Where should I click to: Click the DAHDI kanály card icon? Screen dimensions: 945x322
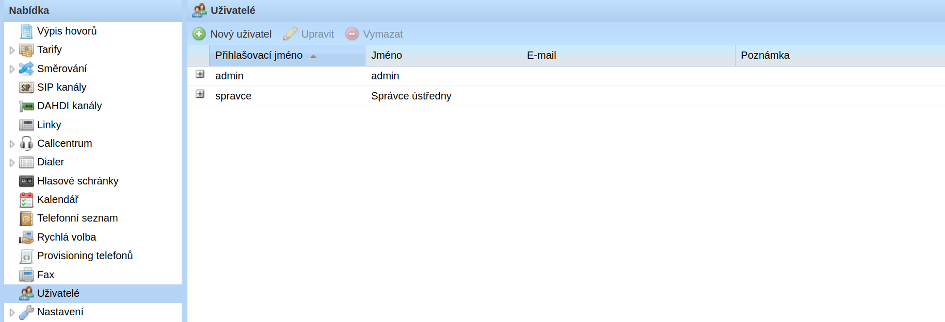click(26, 106)
